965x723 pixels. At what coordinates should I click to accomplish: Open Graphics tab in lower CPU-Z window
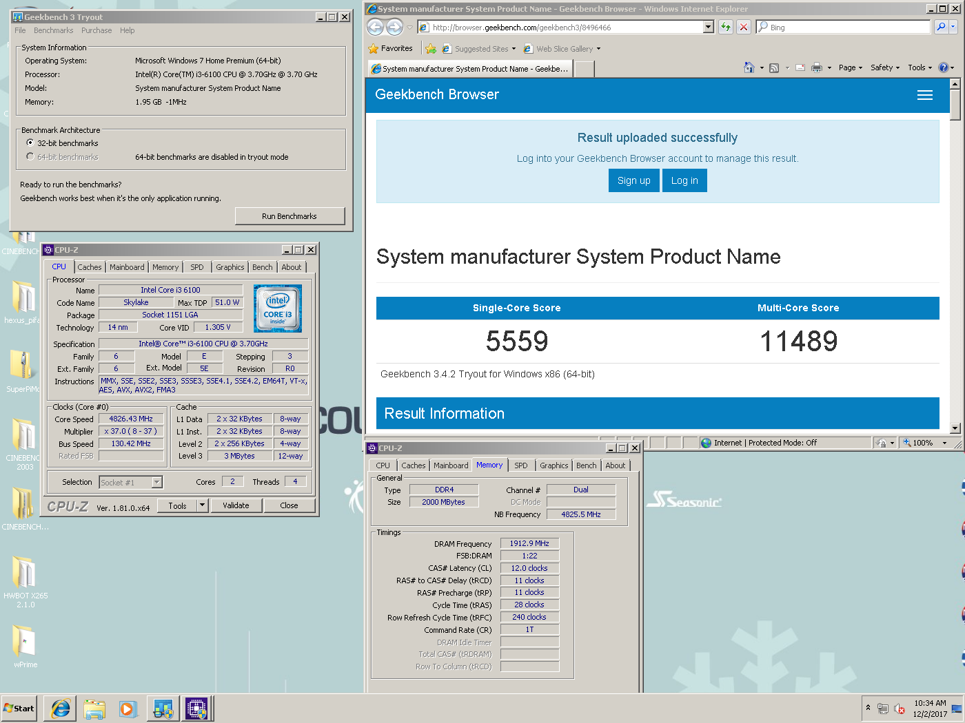coord(554,465)
